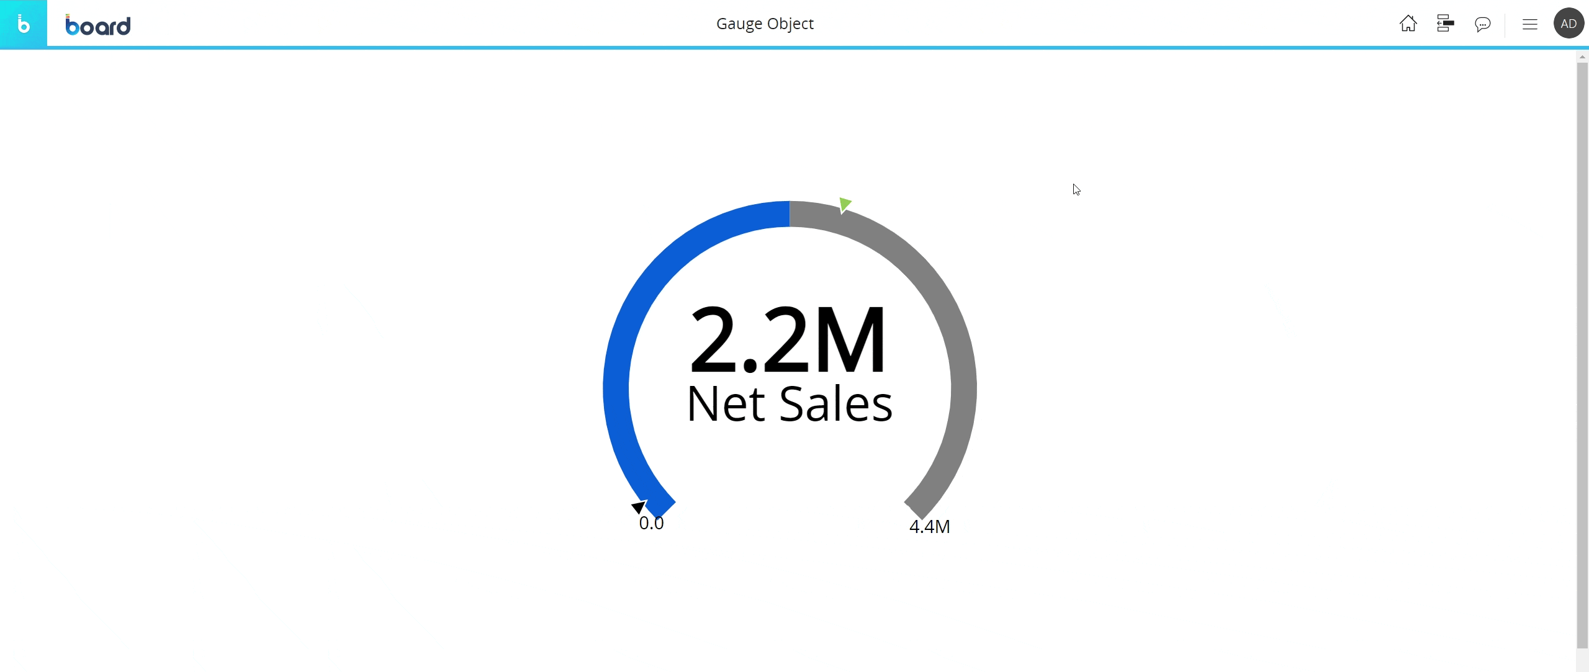This screenshot has height=672, width=1589.
Task: Click the scrollbar track below the thumb
Action: pyautogui.click(x=1582, y=659)
